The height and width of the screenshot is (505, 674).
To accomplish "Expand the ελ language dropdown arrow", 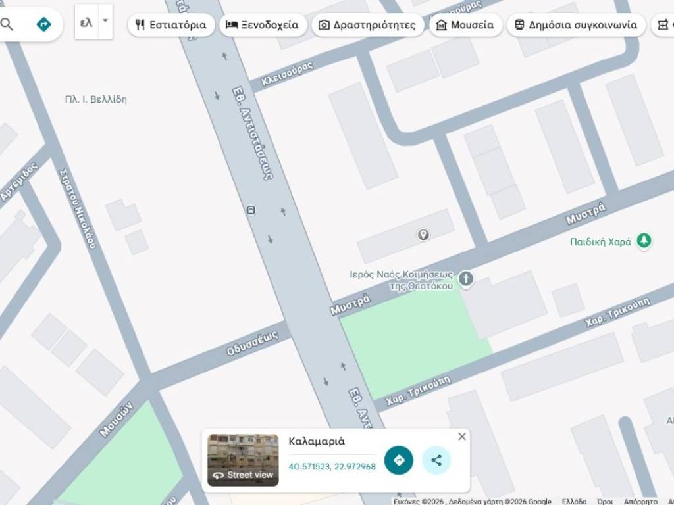I will coord(105,21).
